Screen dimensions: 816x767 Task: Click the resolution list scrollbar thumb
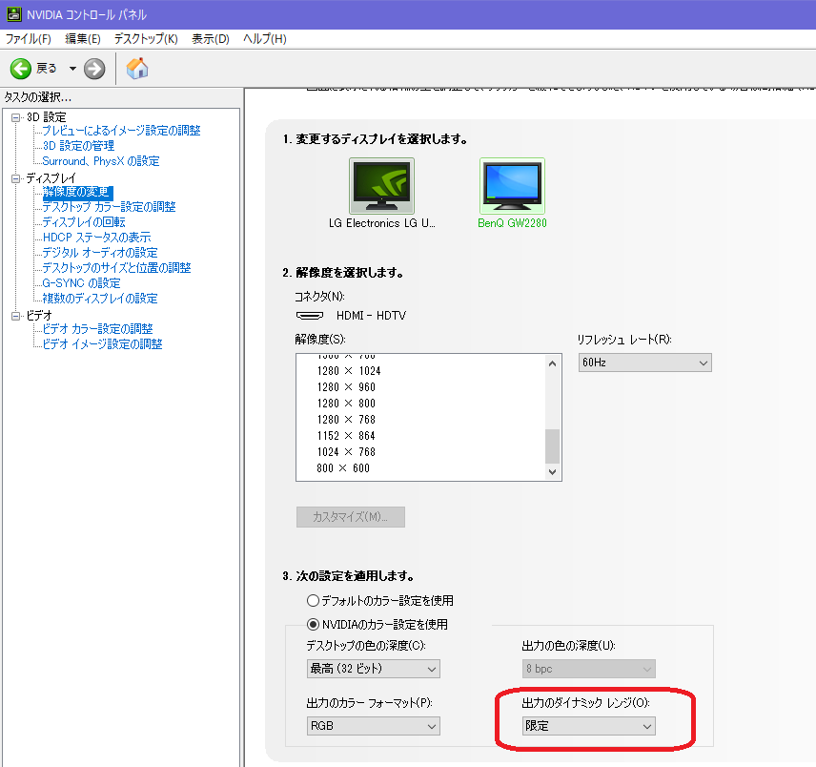(552, 445)
